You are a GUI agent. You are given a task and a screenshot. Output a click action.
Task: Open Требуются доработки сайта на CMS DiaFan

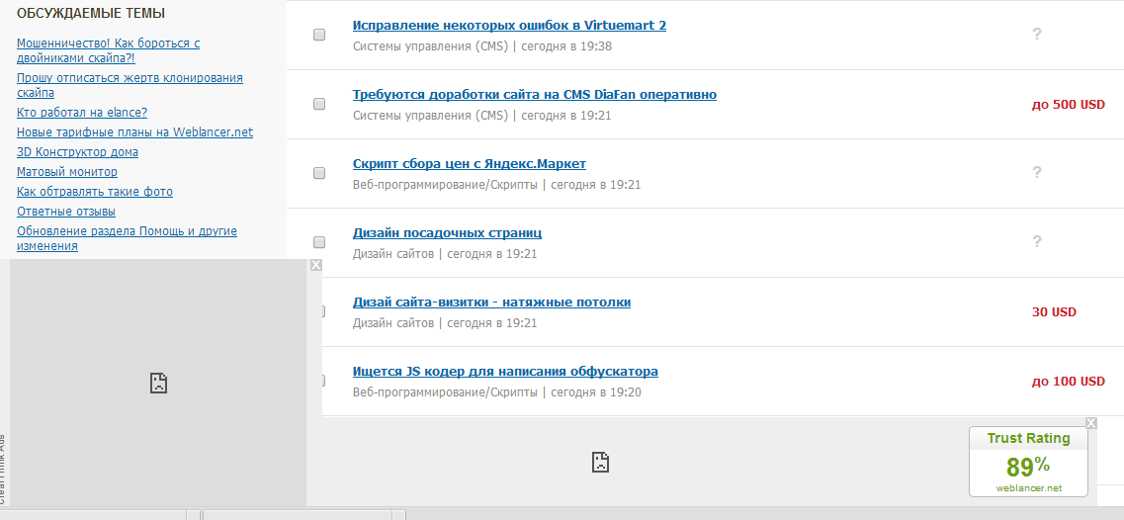click(534, 94)
